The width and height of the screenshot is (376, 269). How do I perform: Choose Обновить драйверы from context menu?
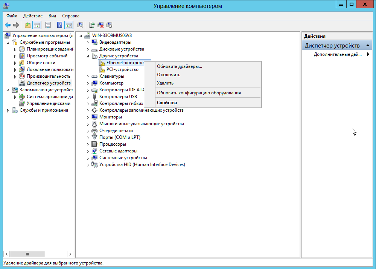coord(180,66)
